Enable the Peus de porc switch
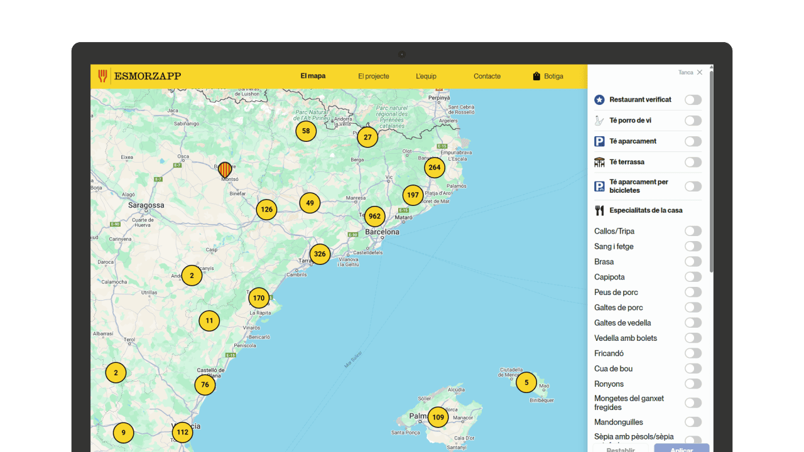The width and height of the screenshot is (804, 452). pyautogui.click(x=693, y=292)
